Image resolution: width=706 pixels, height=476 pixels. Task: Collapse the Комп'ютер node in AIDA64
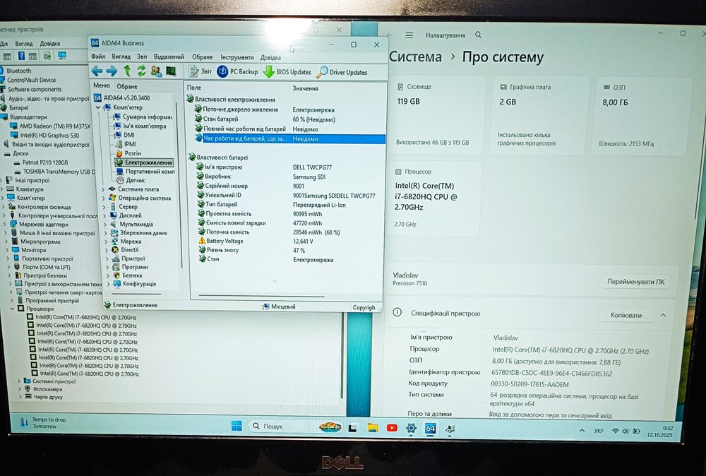coord(97,107)
